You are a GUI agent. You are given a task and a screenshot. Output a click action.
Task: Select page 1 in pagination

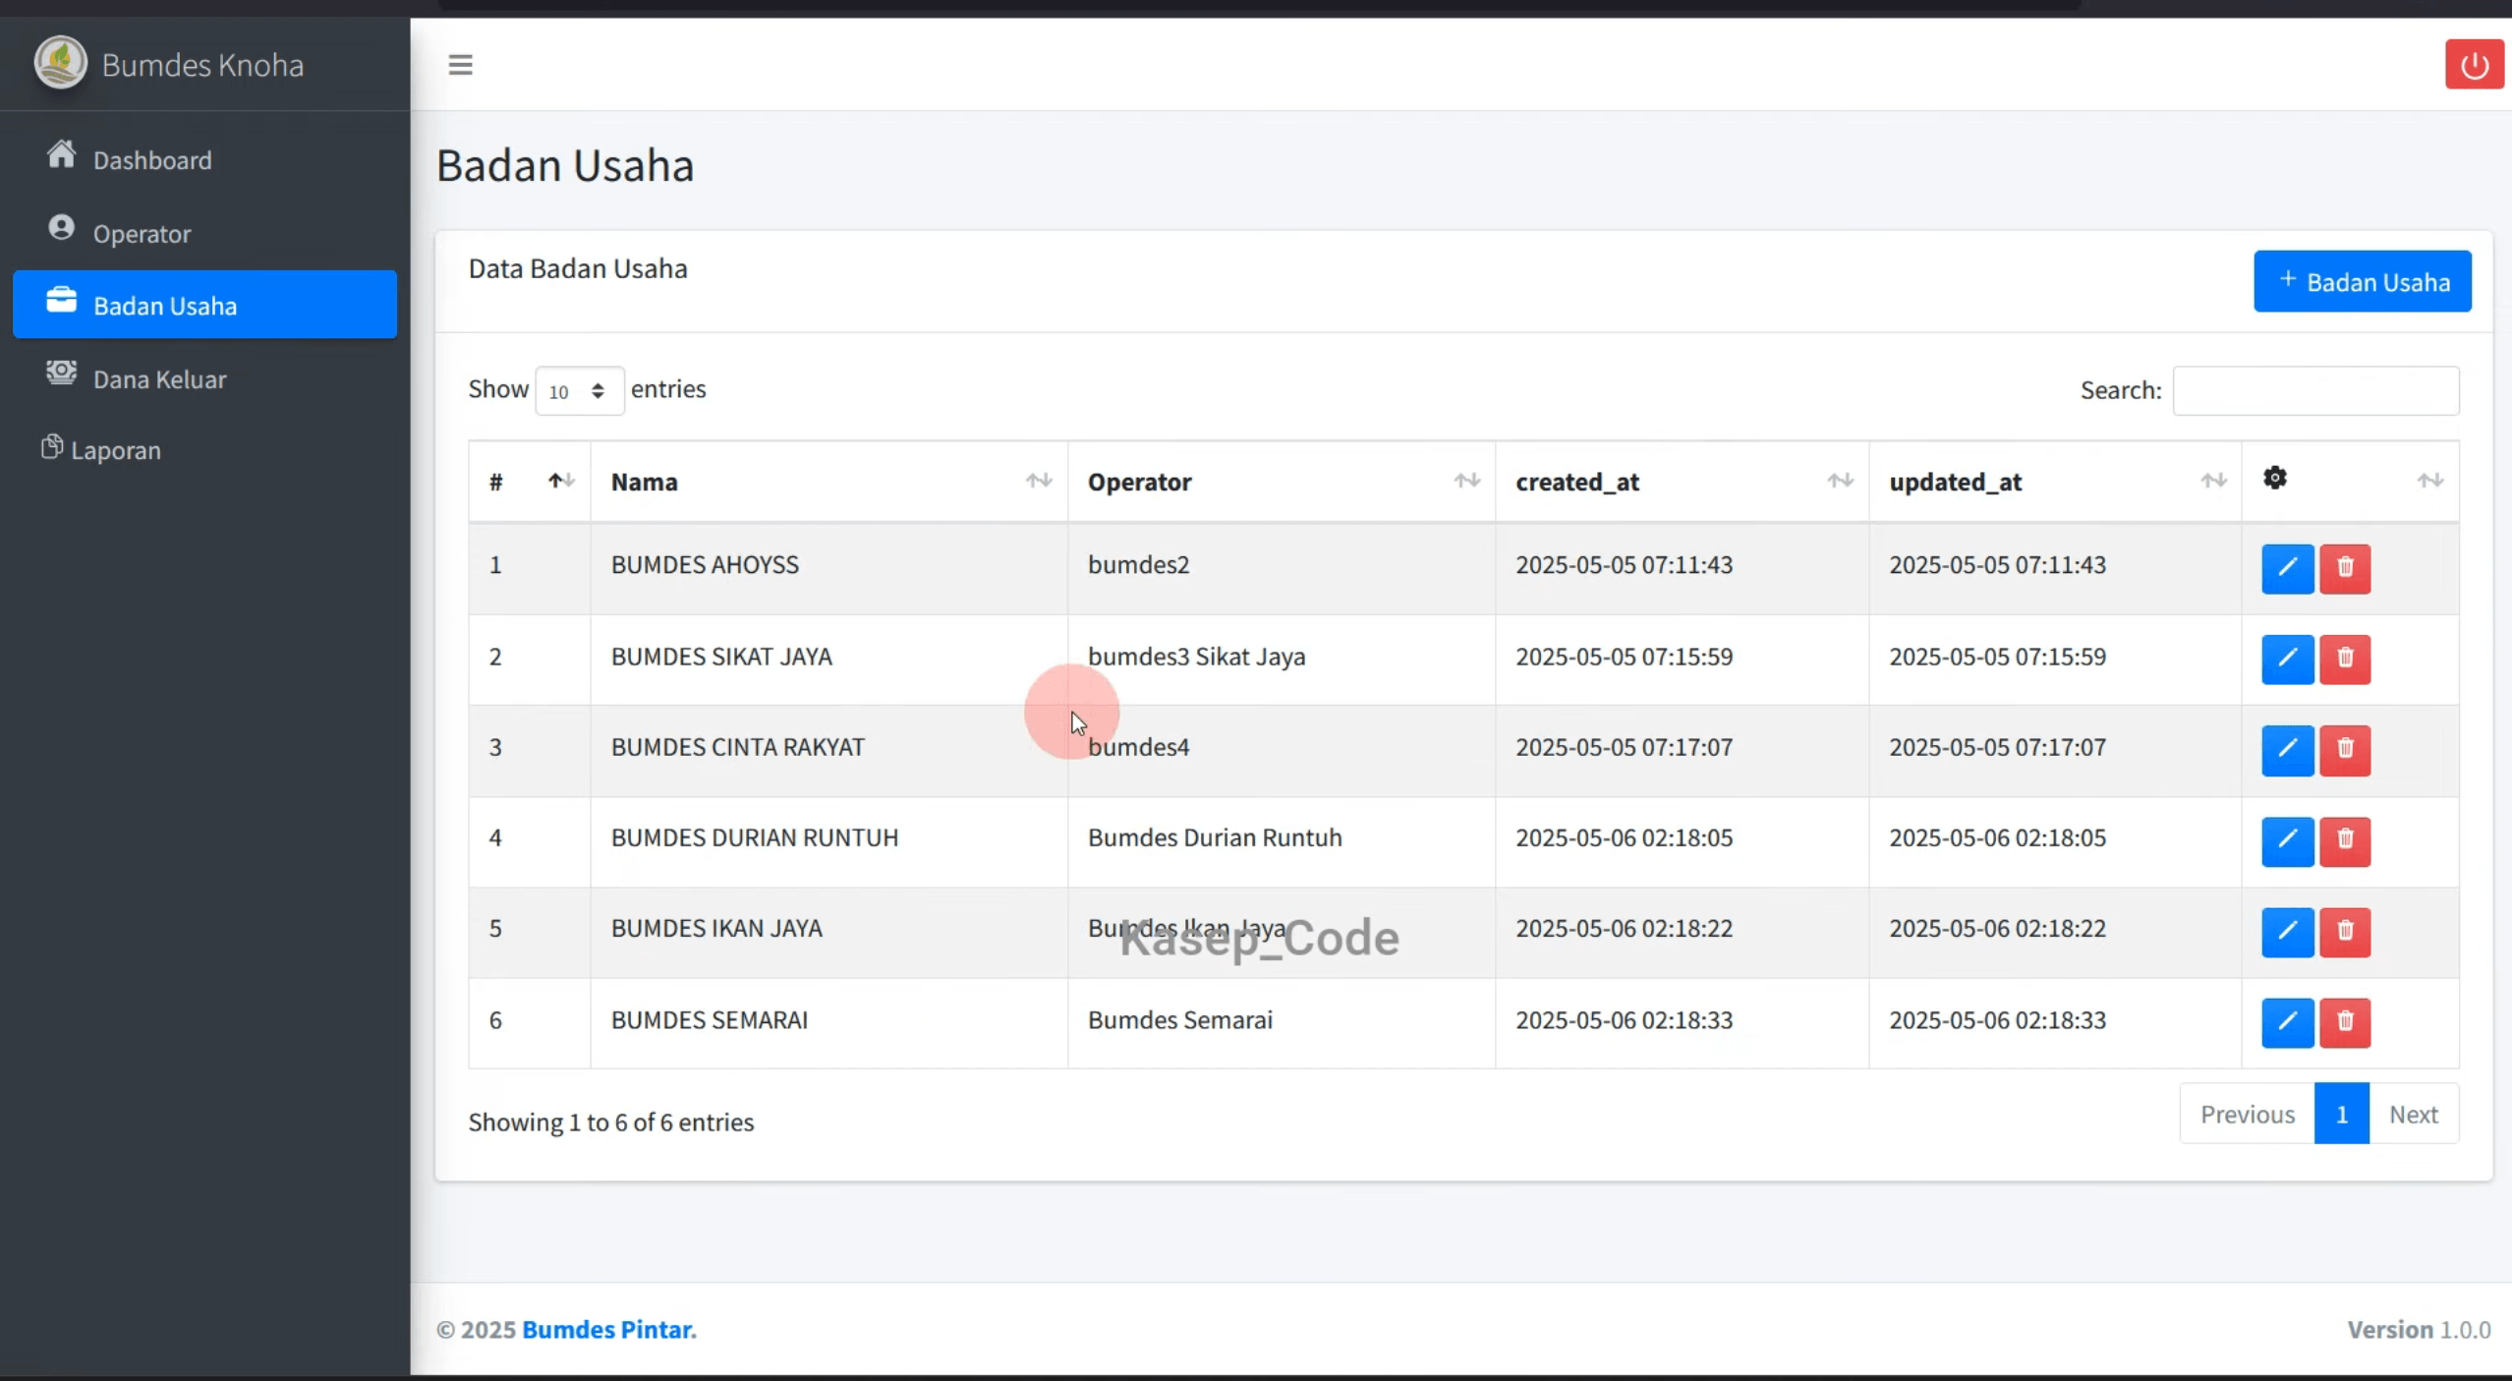[x=2341, y=1115]
